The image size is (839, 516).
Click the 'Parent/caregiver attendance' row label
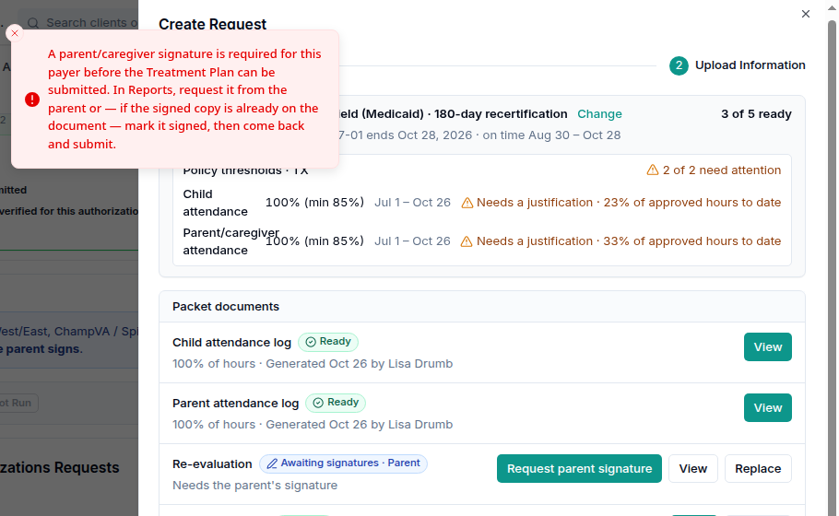click(231, 241)
